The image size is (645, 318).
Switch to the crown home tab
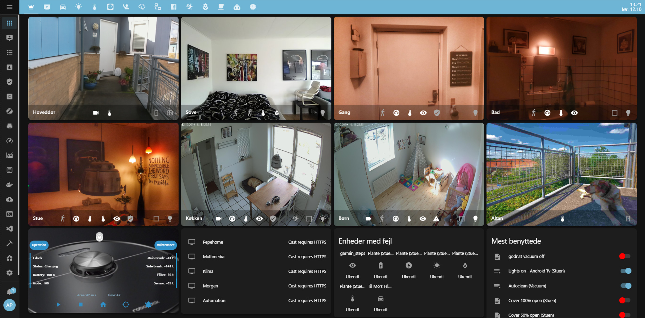(x=31, y=7)
